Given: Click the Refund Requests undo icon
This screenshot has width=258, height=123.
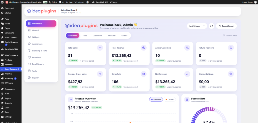Looking at the screenshot, I should 231,48.
